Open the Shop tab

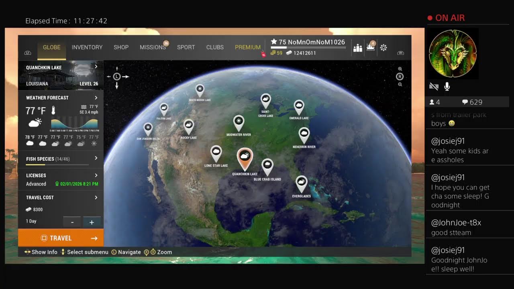click(121, 47)
